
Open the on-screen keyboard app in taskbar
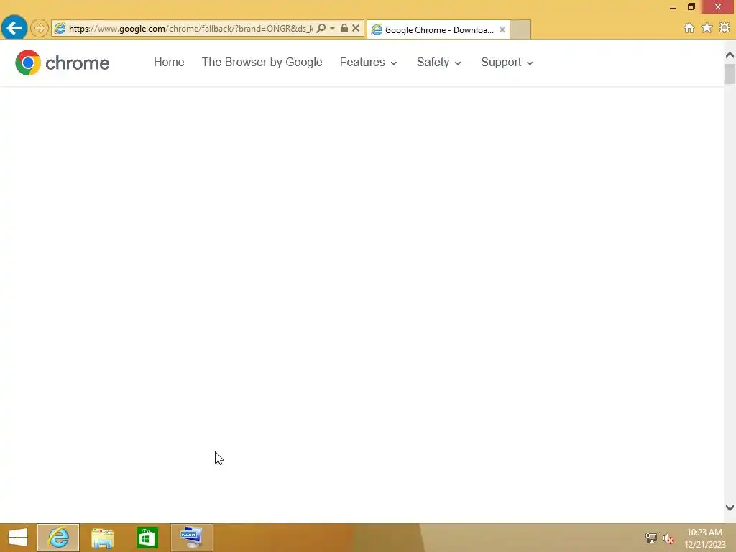click(x=191, y=538)
